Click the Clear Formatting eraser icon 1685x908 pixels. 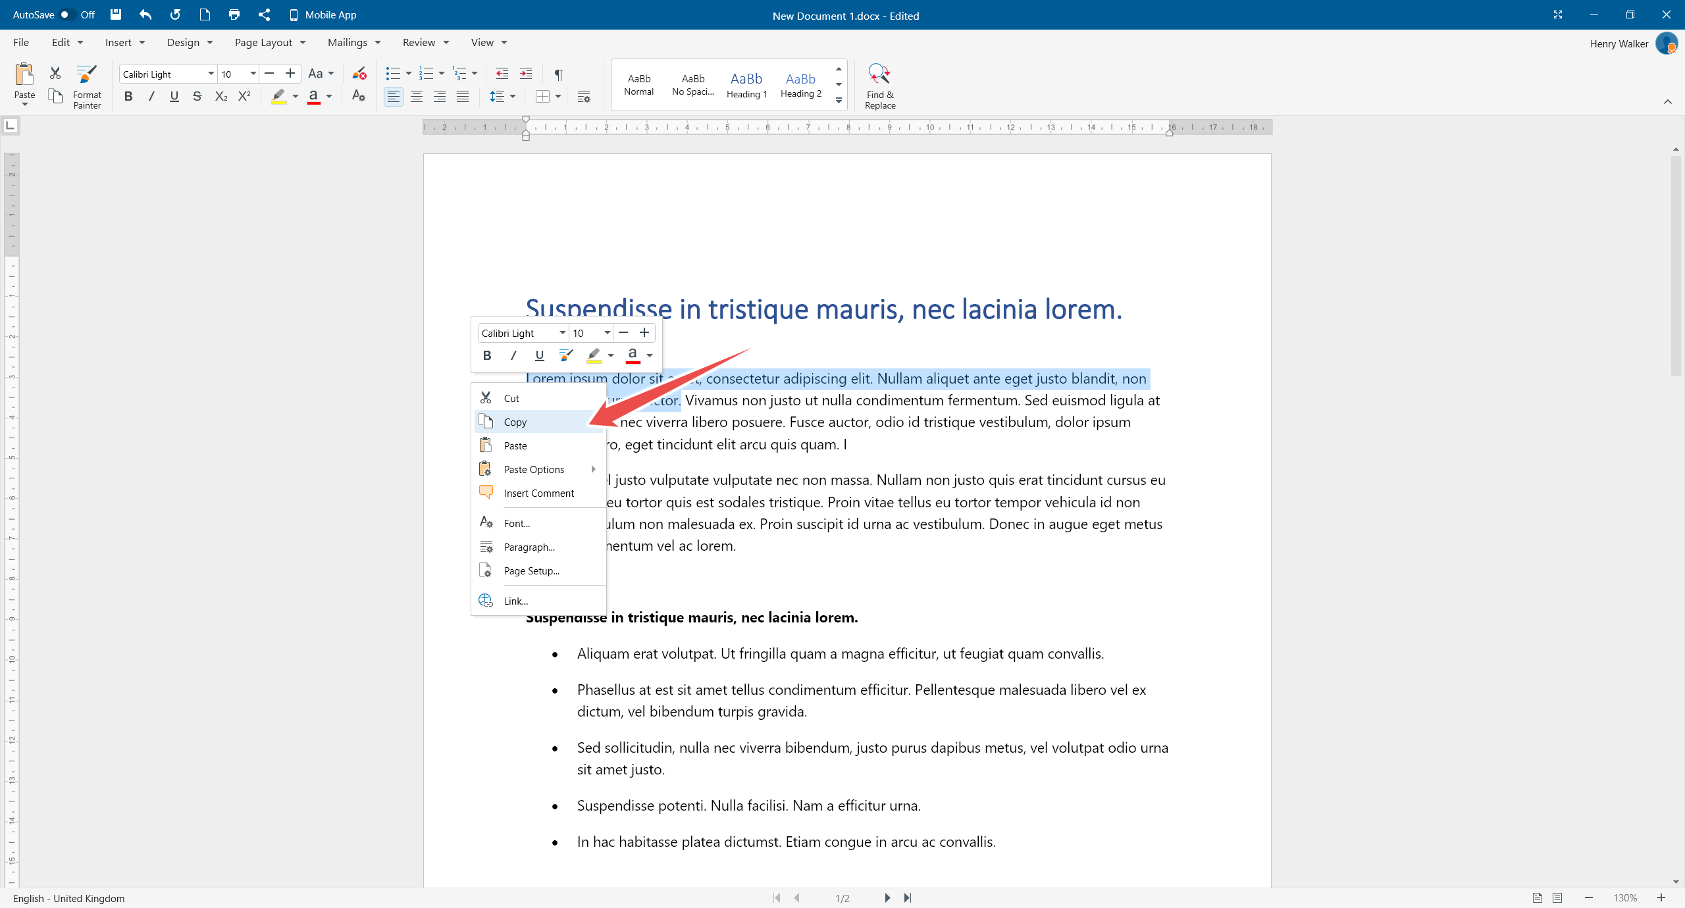pos(359,74)
